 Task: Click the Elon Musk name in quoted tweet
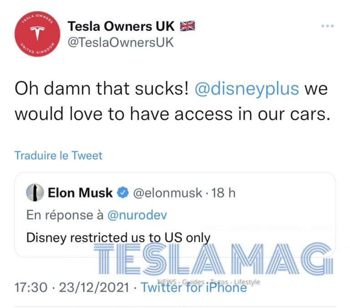pyautogui.click(x=80, y=193)
